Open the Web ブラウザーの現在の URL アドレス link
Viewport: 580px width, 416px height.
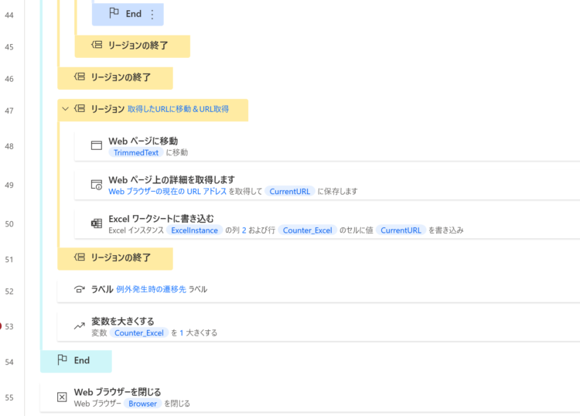(x=167, y=192)
